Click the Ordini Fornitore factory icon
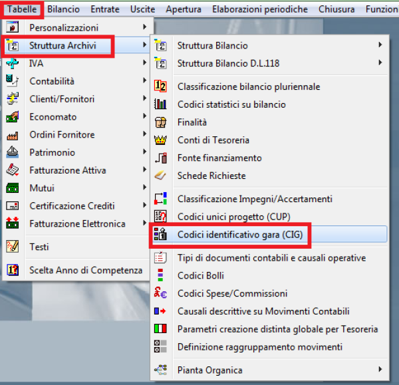Screen dimensions: 399x385 point(12,135)
